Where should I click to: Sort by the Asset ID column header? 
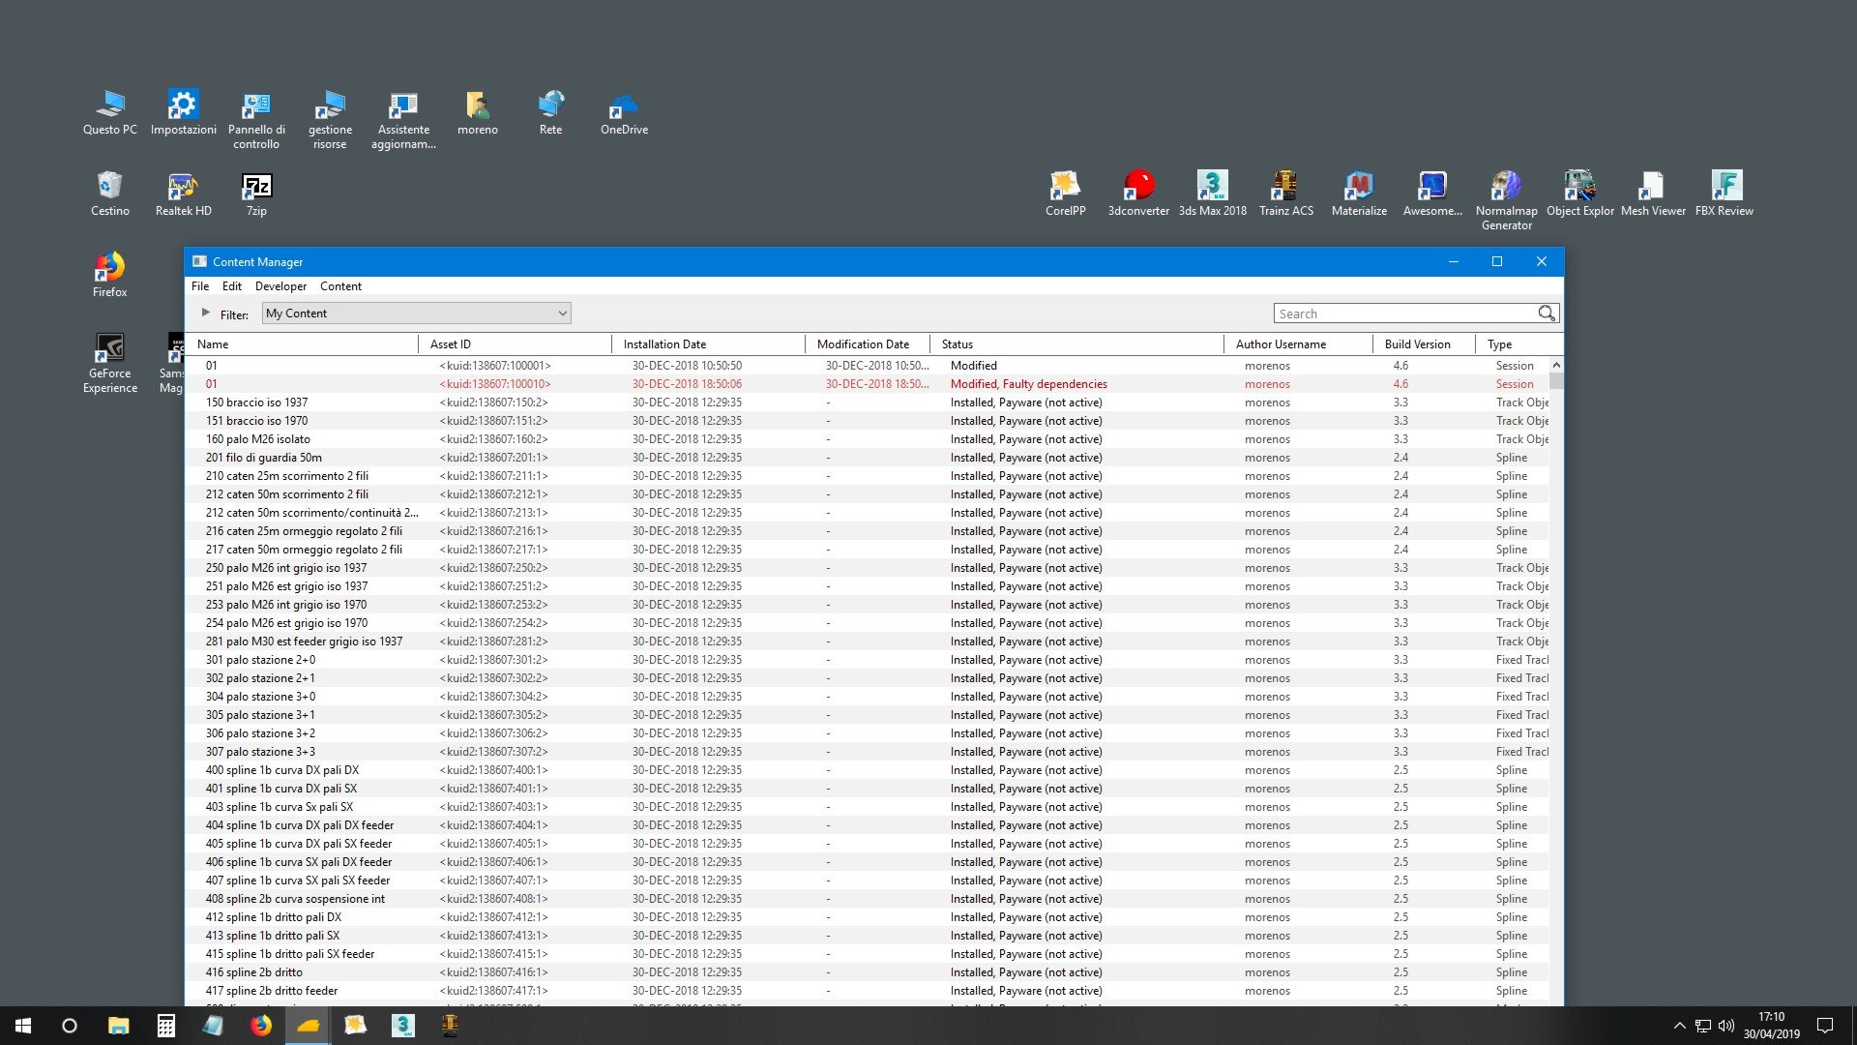tap(516, 344)
